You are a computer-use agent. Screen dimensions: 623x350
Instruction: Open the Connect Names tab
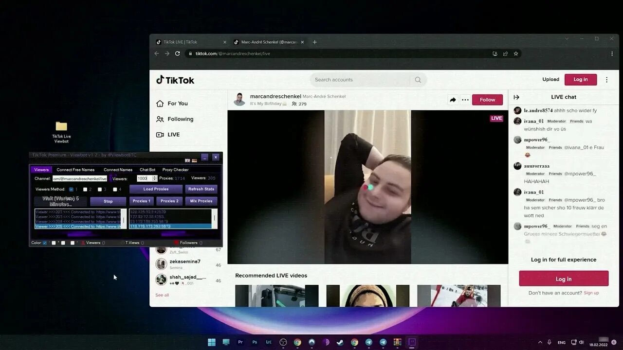point(118,170)
